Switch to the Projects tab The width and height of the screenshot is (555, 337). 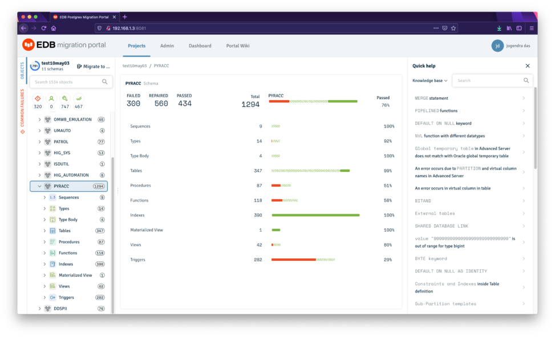click(137, 46)
